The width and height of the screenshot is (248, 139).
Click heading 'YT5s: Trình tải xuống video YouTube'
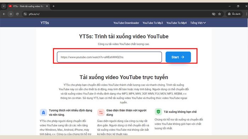tap(124, 36)
